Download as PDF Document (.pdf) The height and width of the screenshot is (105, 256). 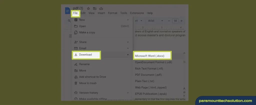148,75
